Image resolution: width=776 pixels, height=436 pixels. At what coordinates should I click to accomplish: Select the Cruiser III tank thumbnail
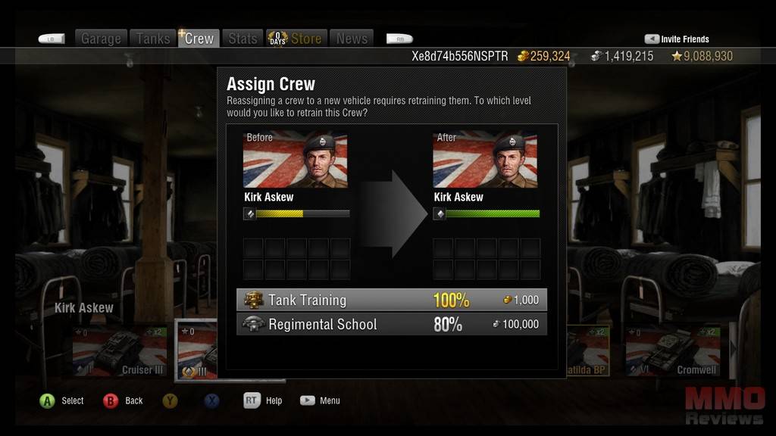pyautogui.click(x=120, y=351)
